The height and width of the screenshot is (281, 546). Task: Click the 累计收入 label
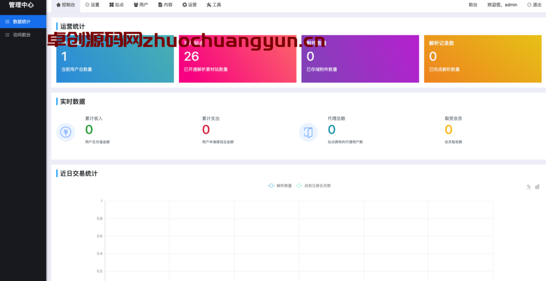[x=94, y=118]
